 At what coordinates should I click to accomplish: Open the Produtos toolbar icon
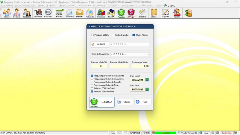tap(38, 13)
